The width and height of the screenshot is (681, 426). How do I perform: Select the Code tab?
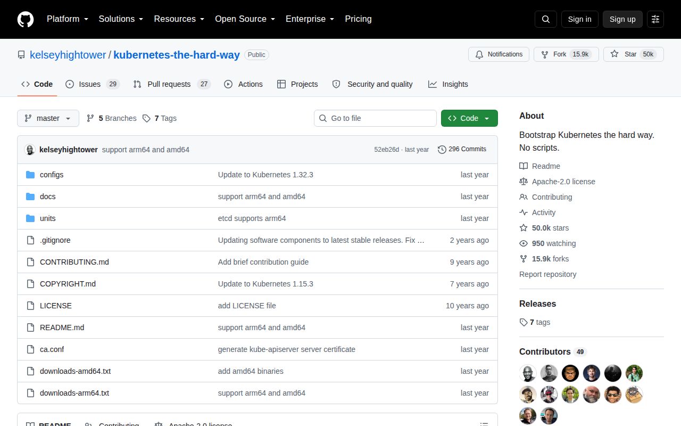click(x=37, y=84)
